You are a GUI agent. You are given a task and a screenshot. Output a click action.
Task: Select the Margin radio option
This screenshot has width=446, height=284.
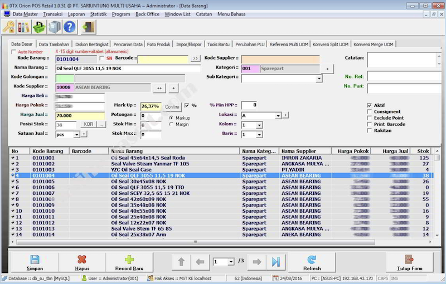click(x=171, y=124)
